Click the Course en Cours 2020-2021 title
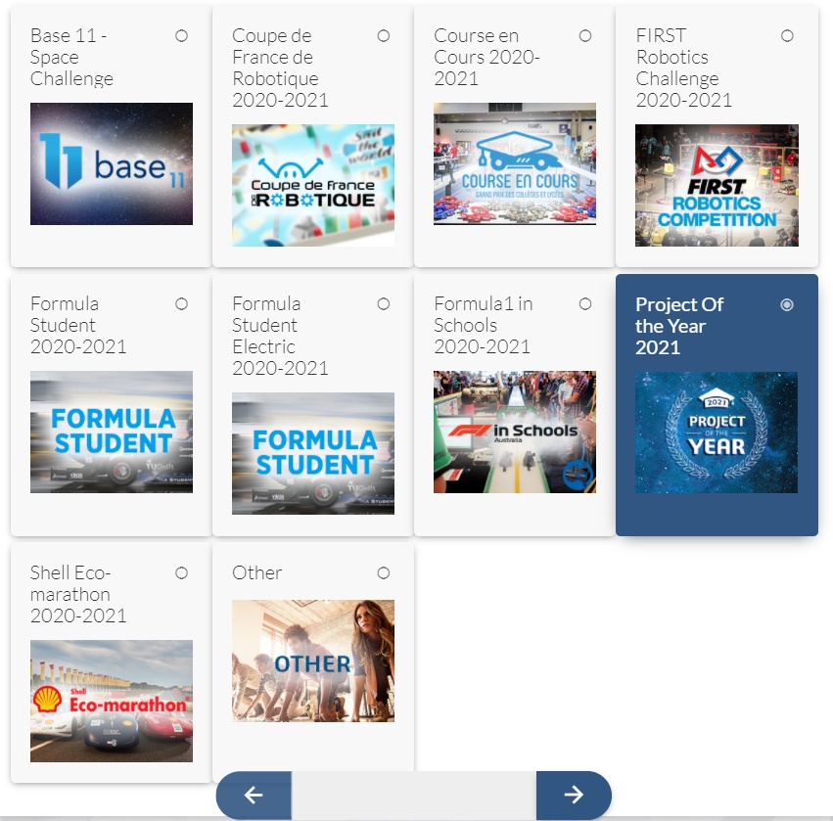The width and height of the screenshot is (833, 821). coord(486,57)
